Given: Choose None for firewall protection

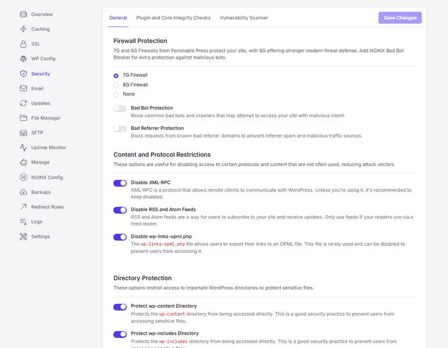Looking at the screenshot, I should (x=116, y=94).
